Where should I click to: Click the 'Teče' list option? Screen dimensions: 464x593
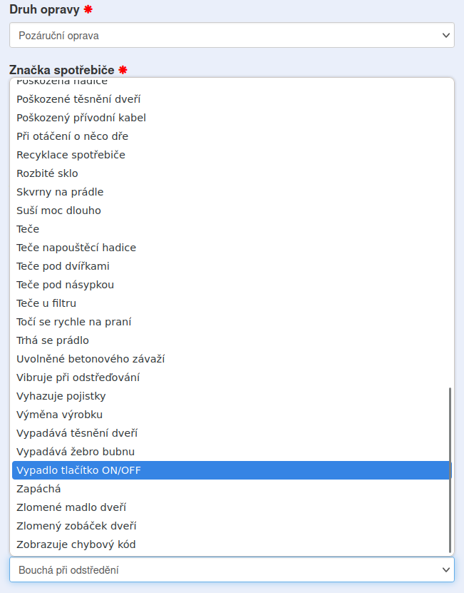[28, 229]
